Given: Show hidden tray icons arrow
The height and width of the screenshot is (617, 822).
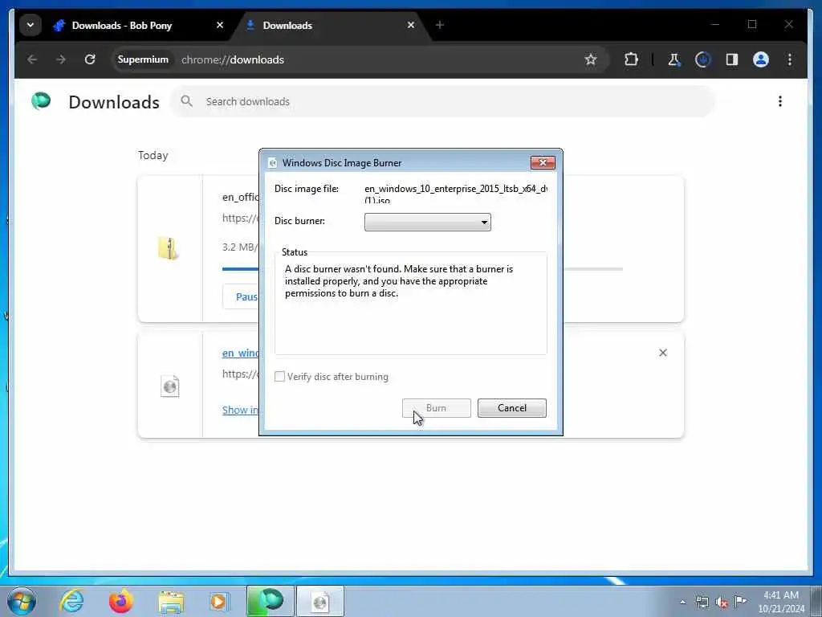Looking at the screenshot, I should [x=682, y=603].
